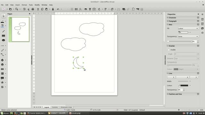205x115 pixels.
Task: Select the Block Arrows tool
Action: click(2, 69)
